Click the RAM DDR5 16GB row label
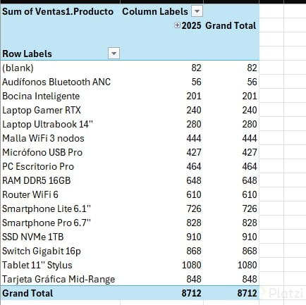 click(37, 180)
